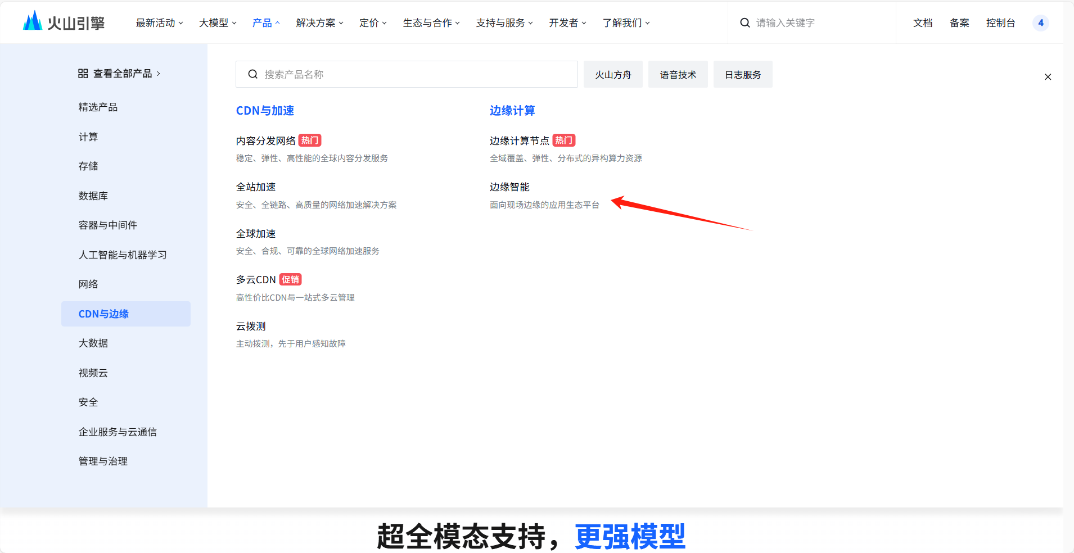Click the 火山方舟 quick tag
The image size is (1074, 553).
[x=613, y=74]
